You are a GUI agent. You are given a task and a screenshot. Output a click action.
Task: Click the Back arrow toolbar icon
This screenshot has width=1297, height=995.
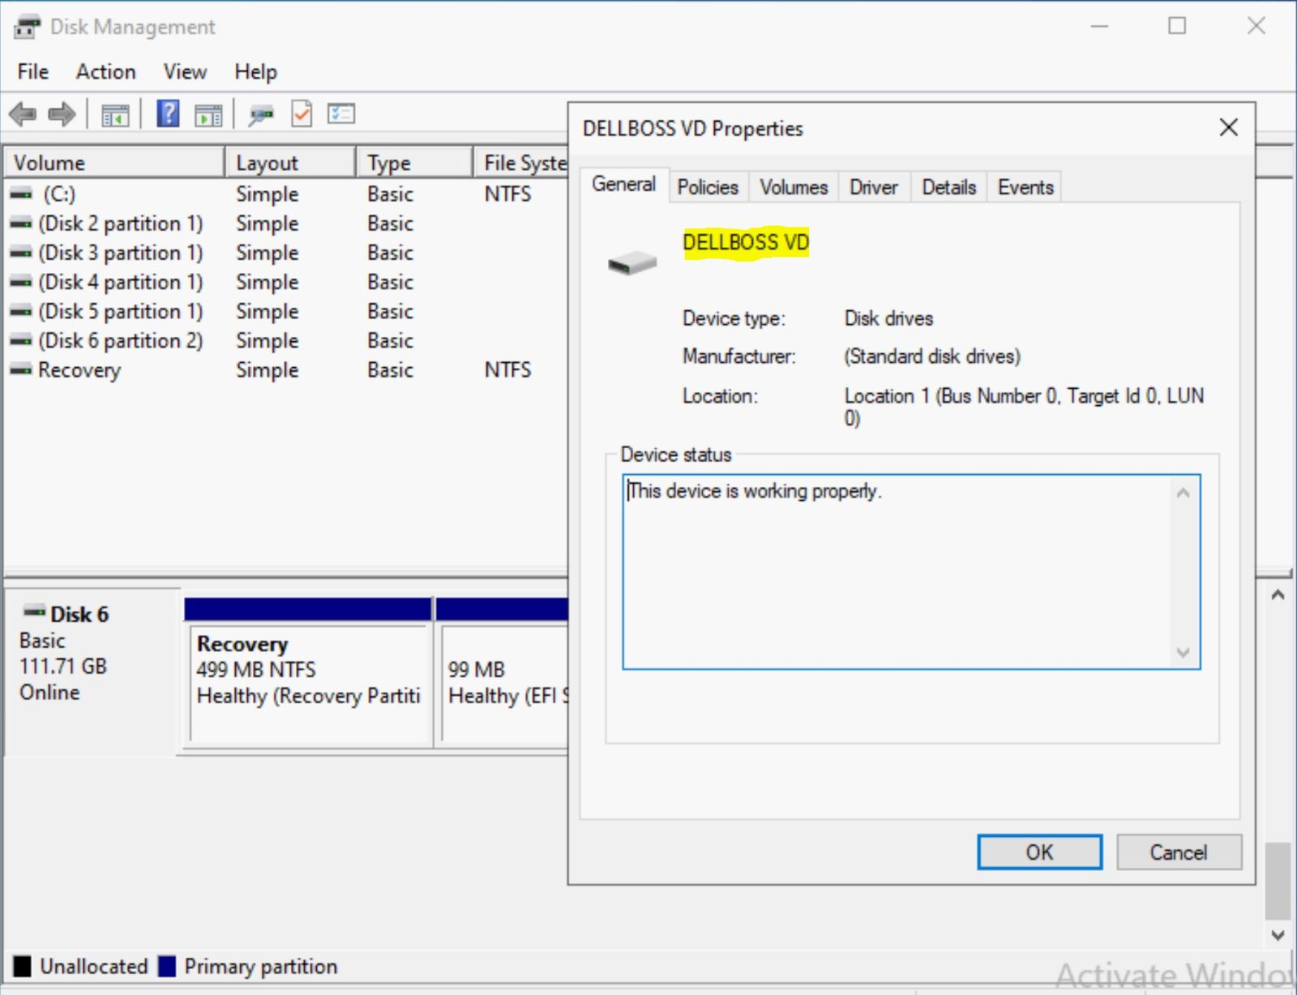pyautogui.click(x=23, y=114)
